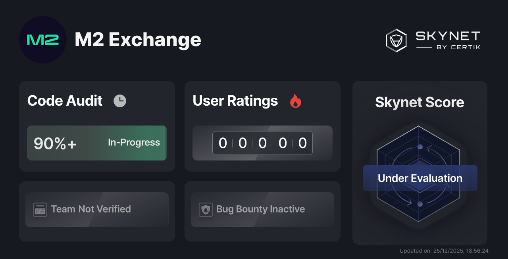Click the 90%+ audit progress badge
Image resolution: width=508 pixels, height=259 pixels.
(55, 143)
